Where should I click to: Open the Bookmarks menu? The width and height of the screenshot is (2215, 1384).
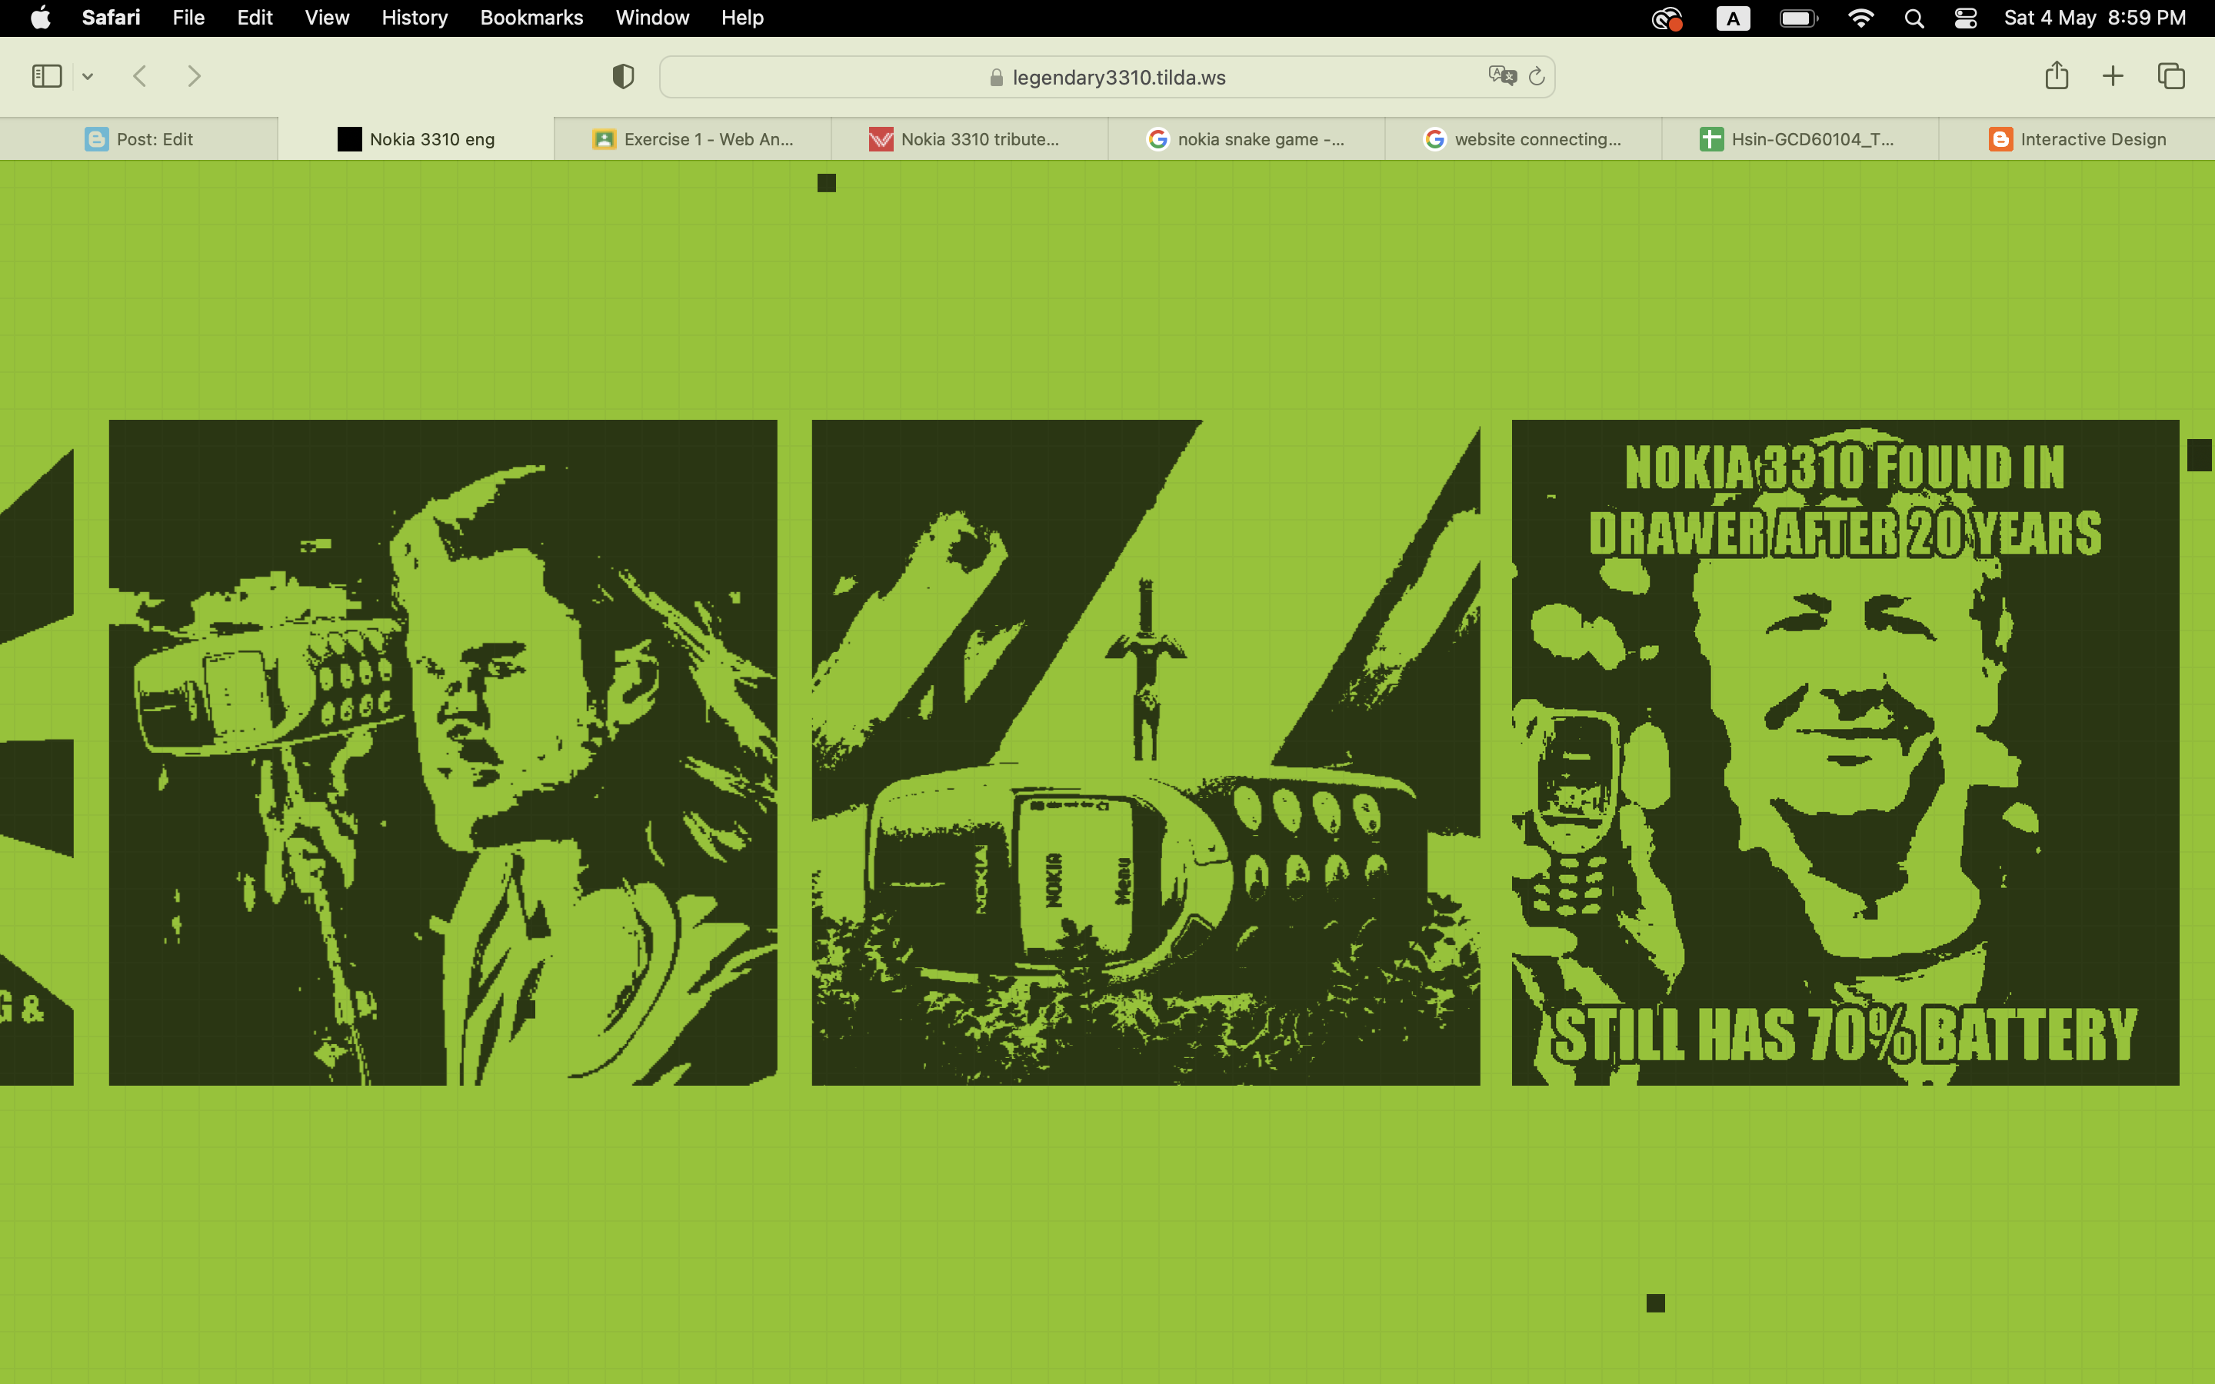531,18
